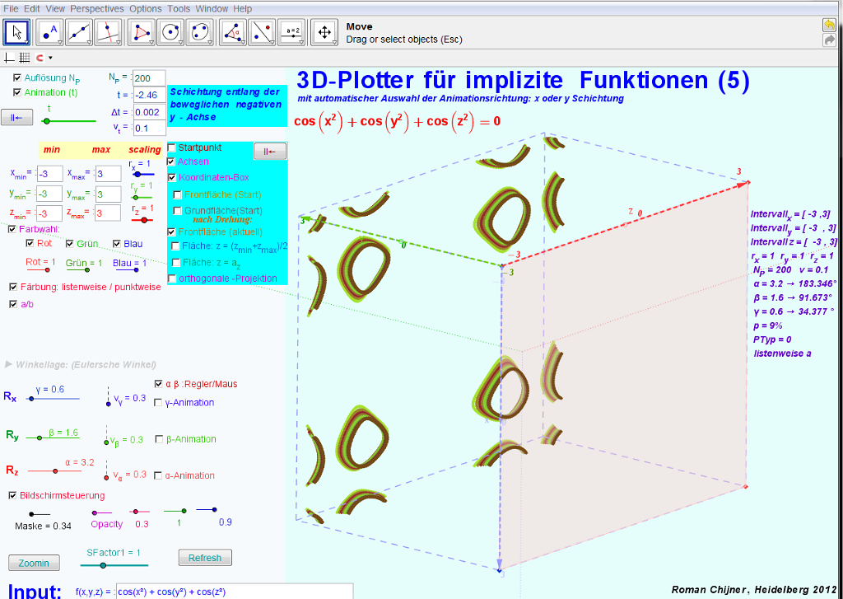Screen dimensions: 843x599
Task: Open the Reflect tool group dropdown arrow
Action: (272, 42)
